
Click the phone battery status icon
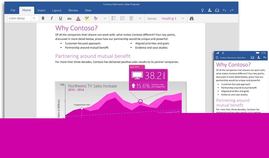click(258, 53)
